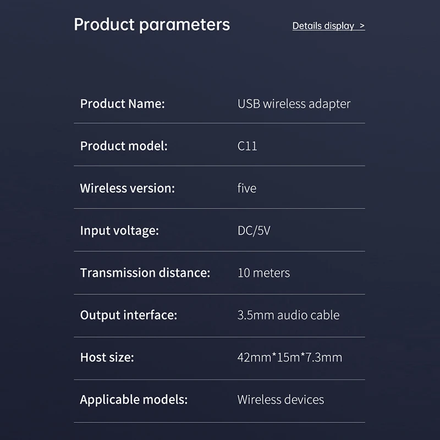Select the Product model label
This screenshot has height=440, width=440.
click(123, 146)
